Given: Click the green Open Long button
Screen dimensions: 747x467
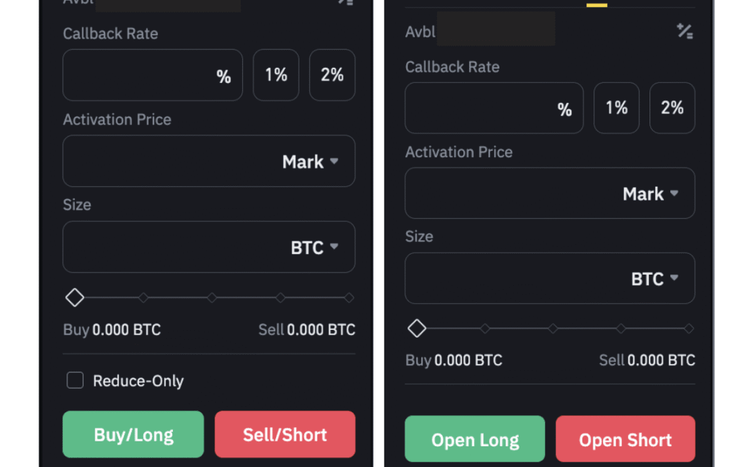Looking at the screenshot, I should 474,440.
